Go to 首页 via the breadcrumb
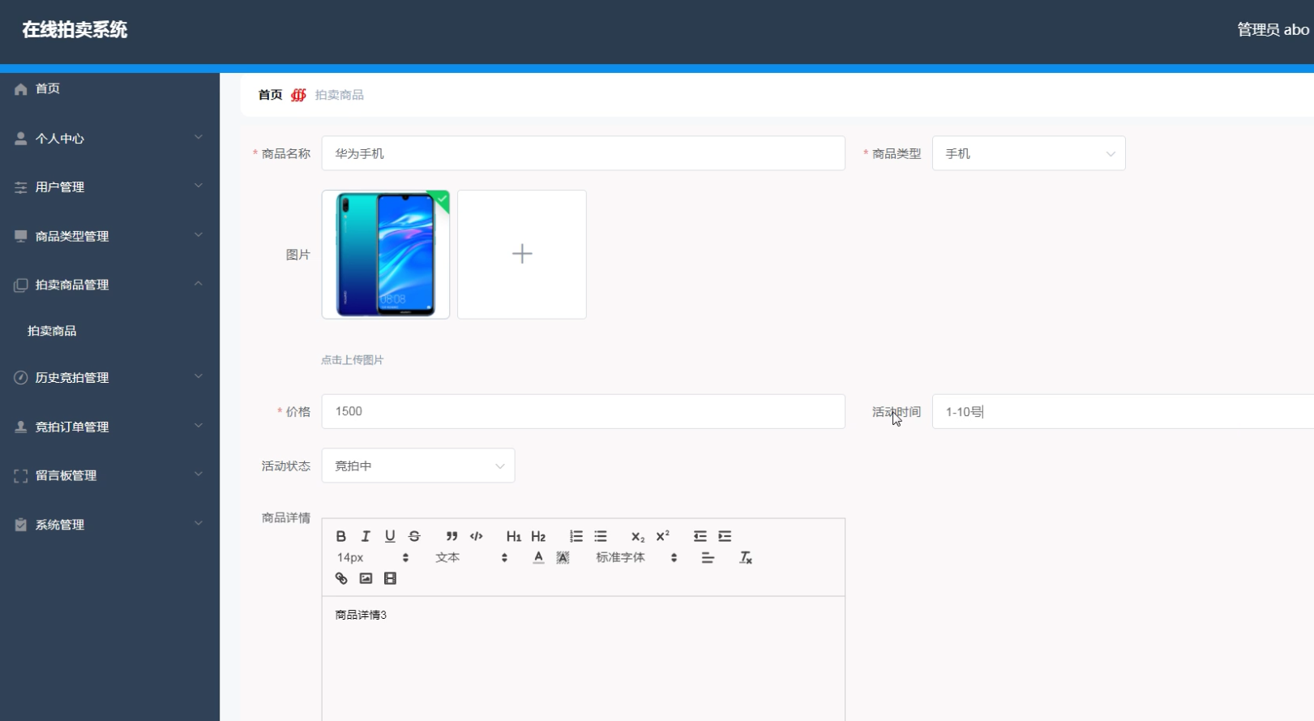Image resolution: width=1314 pixels, height=721 pixels. point(270,95)
